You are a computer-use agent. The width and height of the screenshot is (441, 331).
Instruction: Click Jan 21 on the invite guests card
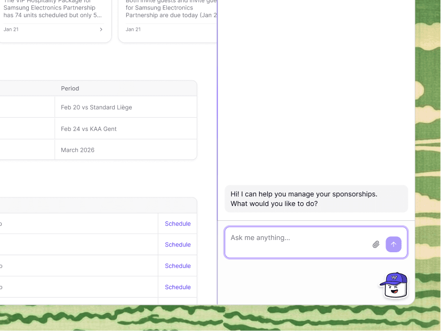(x=133, y=29)
